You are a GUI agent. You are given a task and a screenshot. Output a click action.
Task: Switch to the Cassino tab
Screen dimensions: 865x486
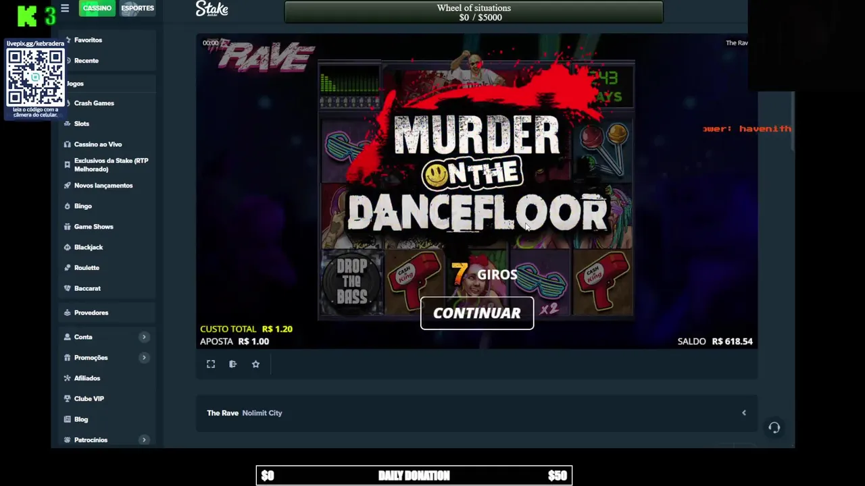97,8
